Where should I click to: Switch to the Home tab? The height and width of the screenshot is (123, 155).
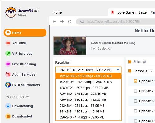(x=58, y=12)
